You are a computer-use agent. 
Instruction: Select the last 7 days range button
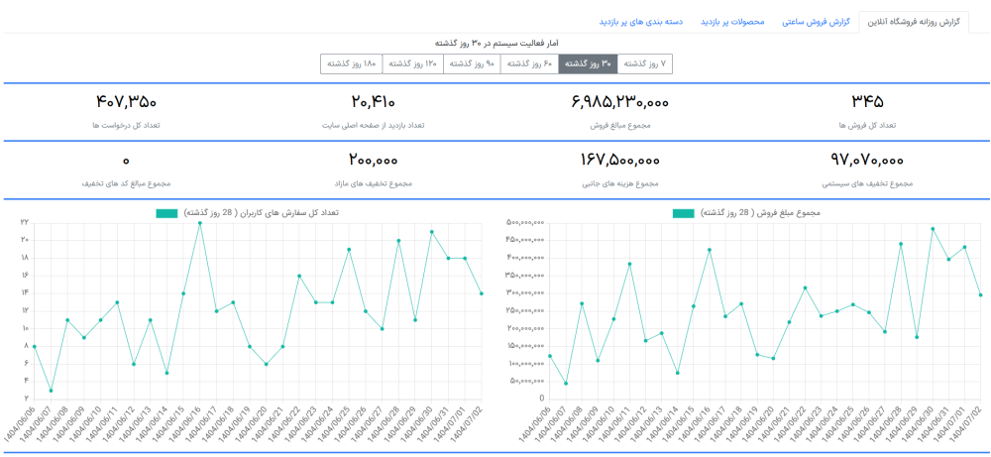click(645, 63)
